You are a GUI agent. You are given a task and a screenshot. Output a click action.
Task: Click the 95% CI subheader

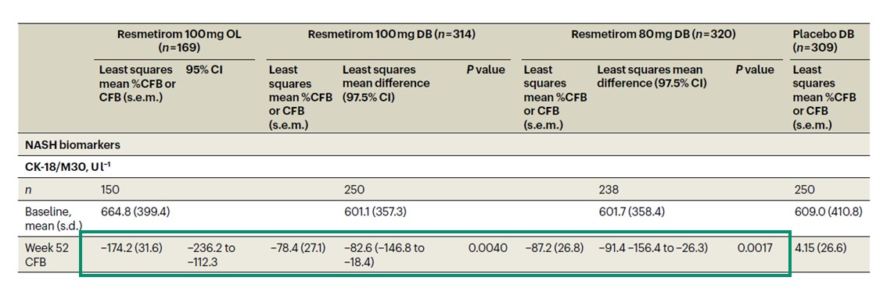coord(203,70)
